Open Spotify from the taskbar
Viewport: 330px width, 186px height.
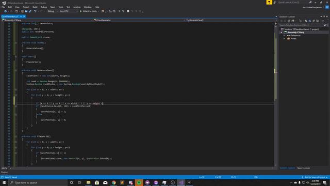[x=139, y=182]
